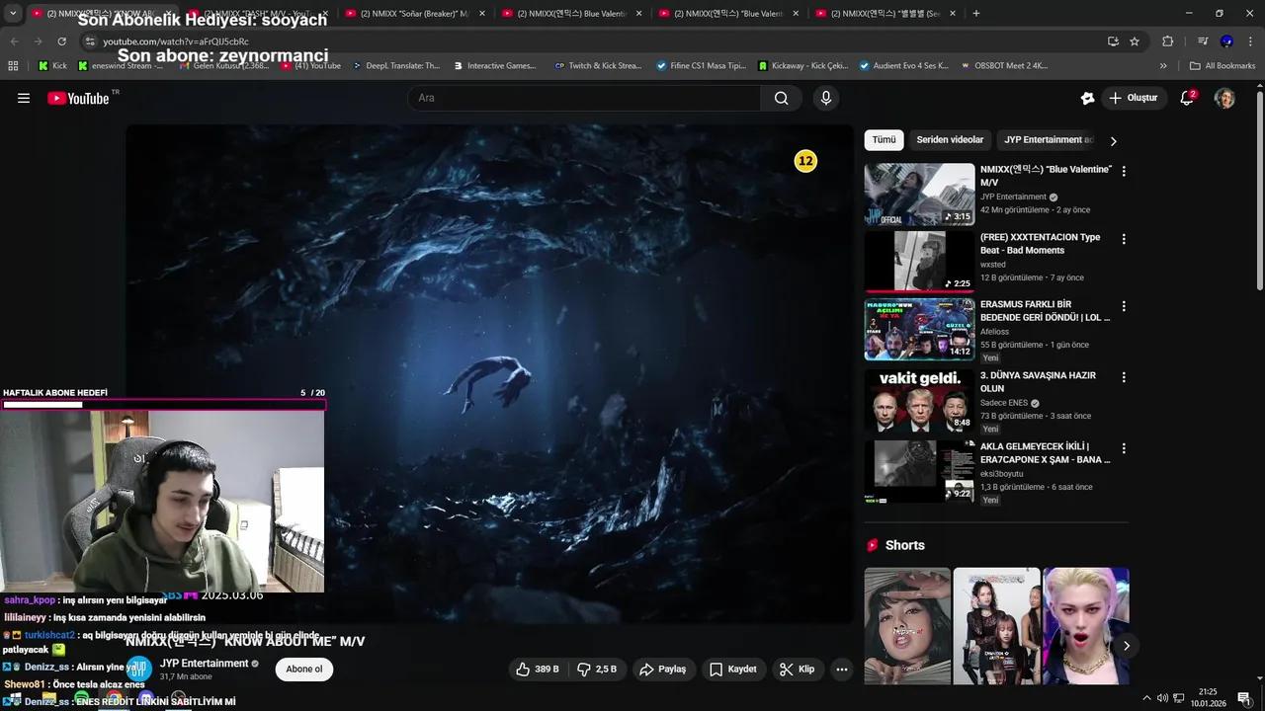1265x711 pixels.
Task: Click the browser address bar URL
Action: tap(176, 41)
